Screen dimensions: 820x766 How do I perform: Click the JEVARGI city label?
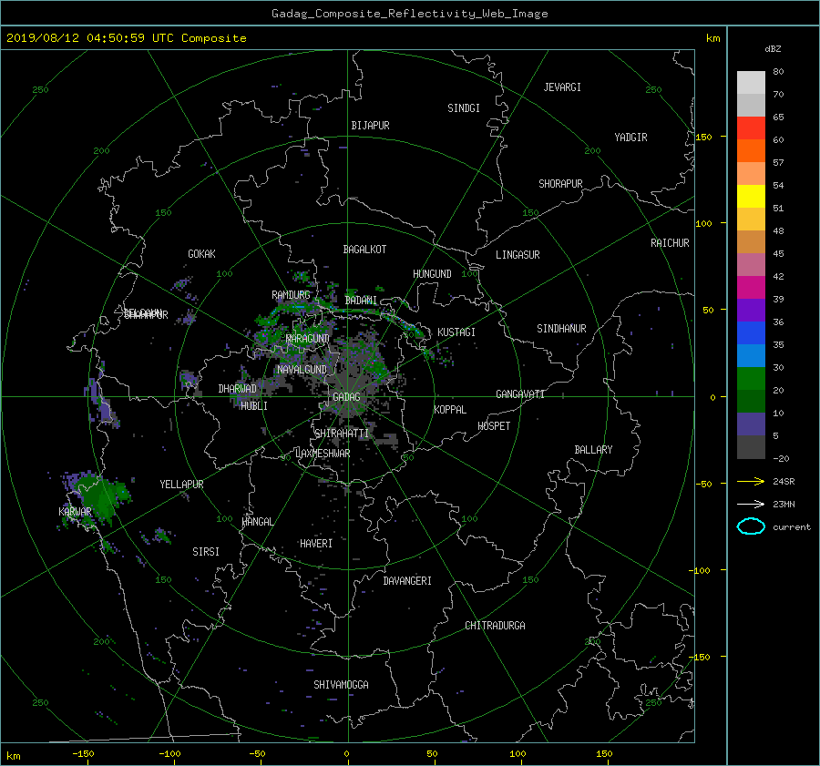tap(562, 87)
